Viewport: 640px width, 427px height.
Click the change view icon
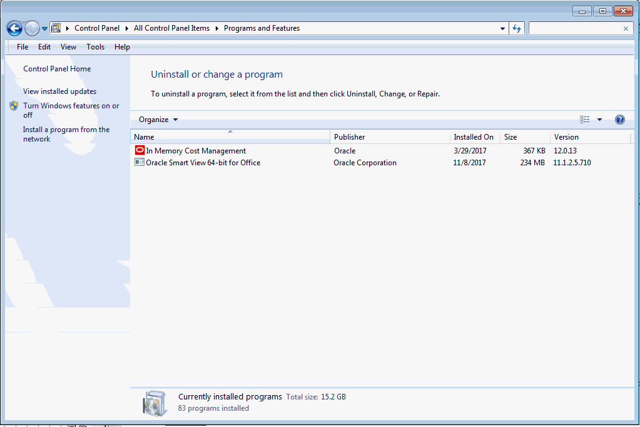tap(584, 120)
